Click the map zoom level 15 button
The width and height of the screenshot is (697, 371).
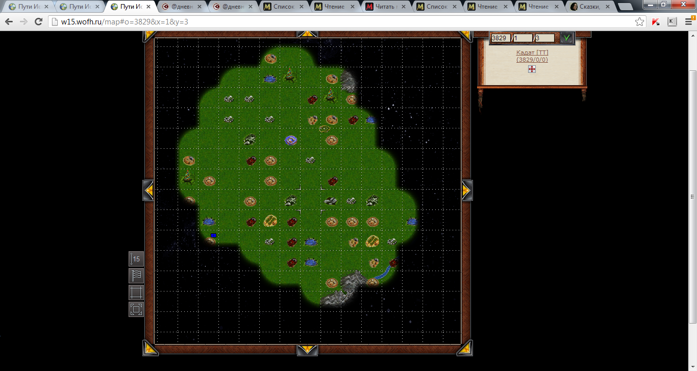[x=136, y=259]
